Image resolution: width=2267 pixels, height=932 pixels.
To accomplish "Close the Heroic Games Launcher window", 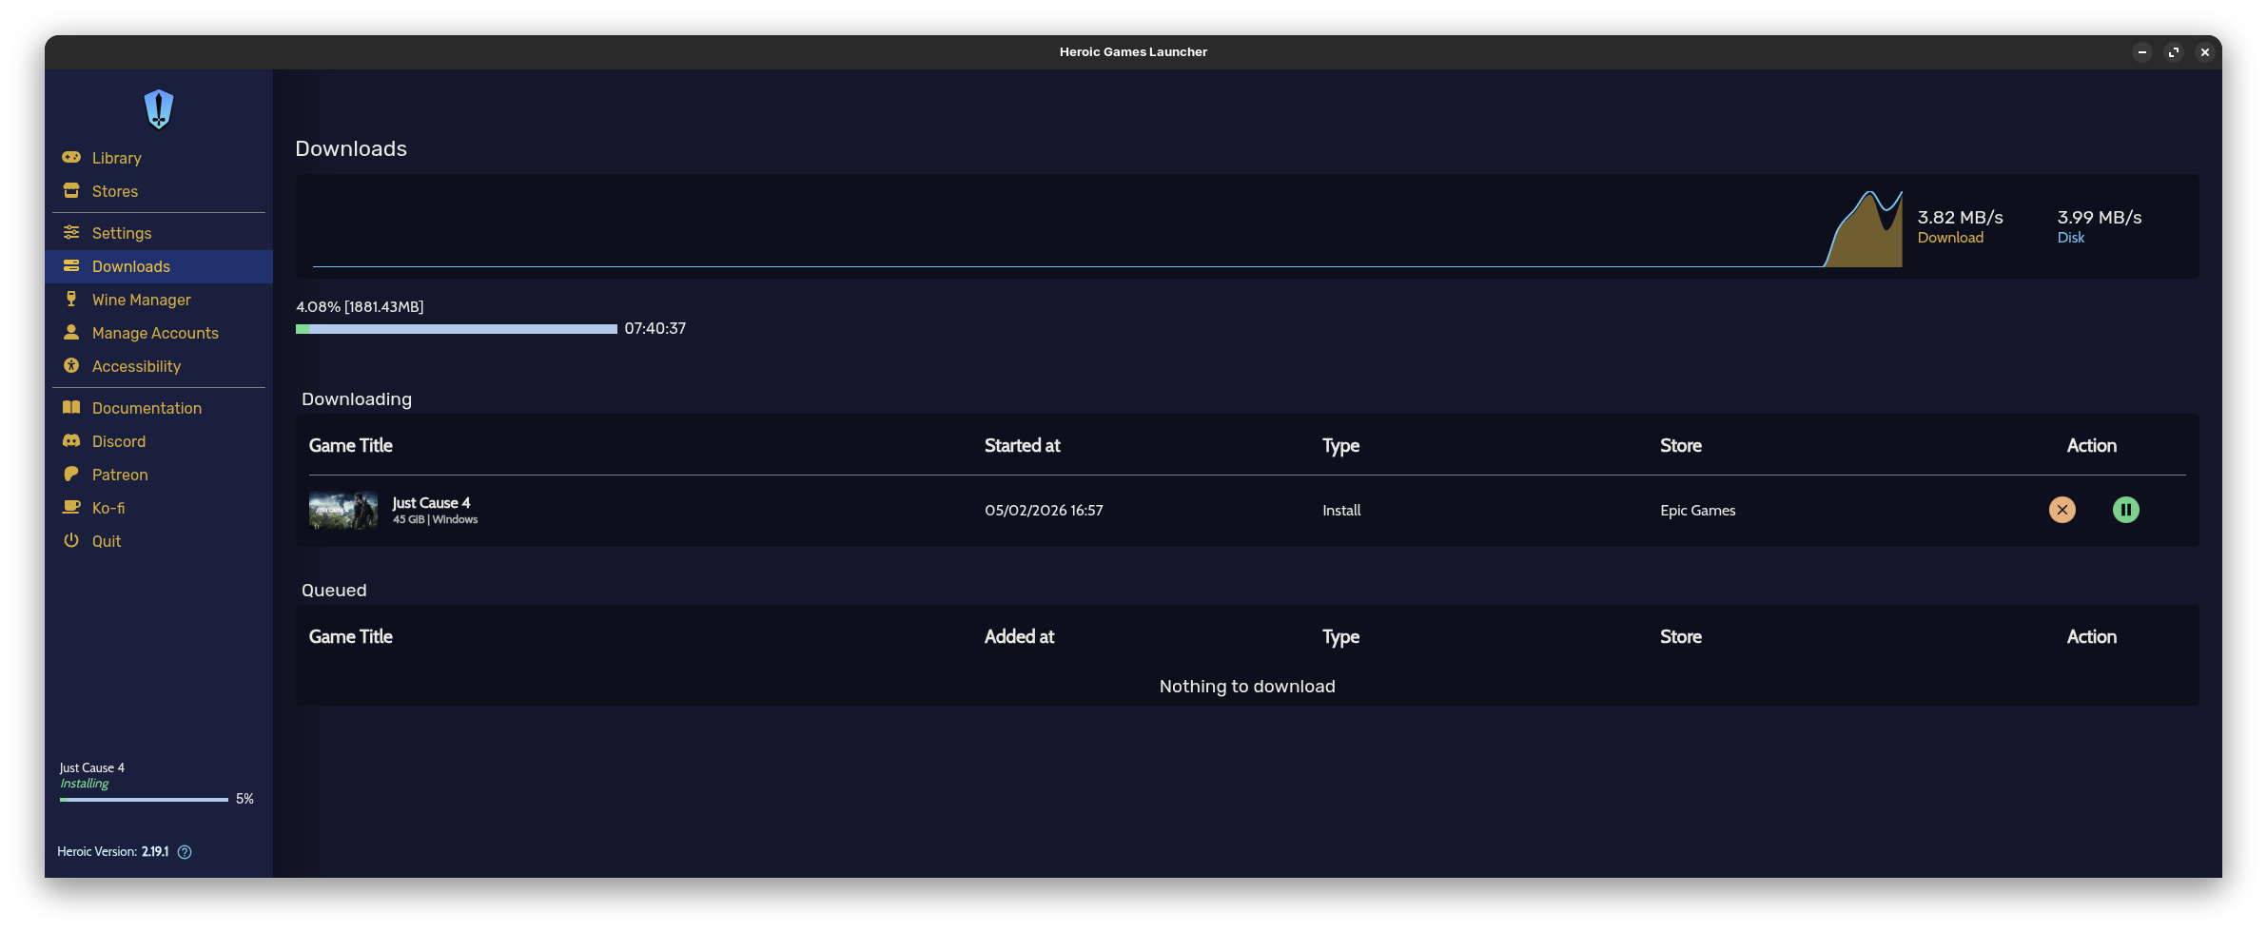I will coord(2205,52).
